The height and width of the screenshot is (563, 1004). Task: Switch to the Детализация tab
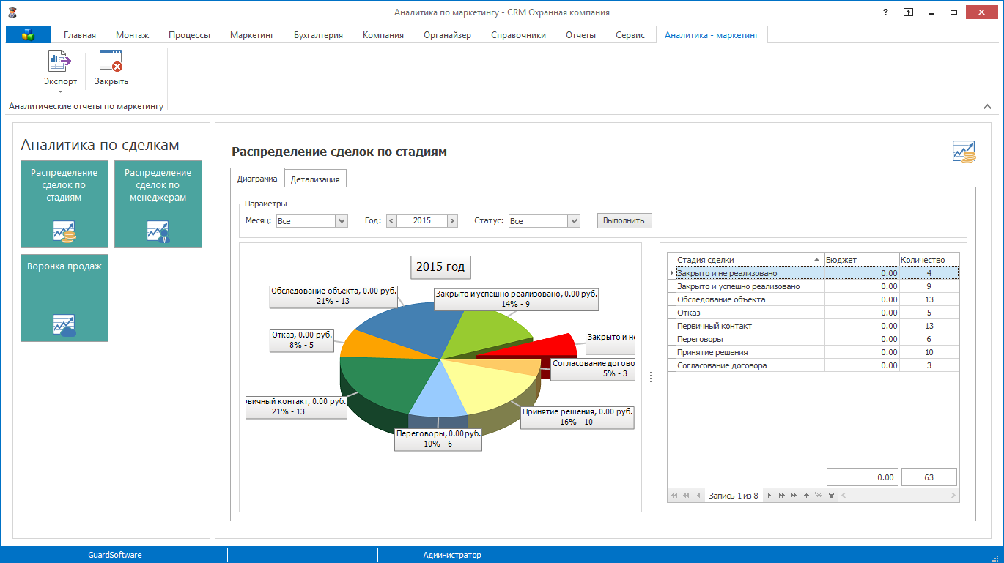pyautogui.click(x=315, y=179)
